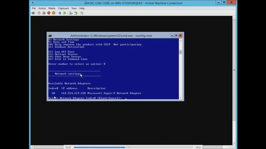266x149 pixels.
Task: Minimize the cmd.exe sconfig window
Action: (172, 36)
